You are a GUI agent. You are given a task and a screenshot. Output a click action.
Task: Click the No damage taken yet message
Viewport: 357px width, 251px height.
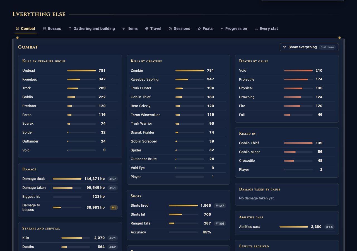tap(257, 198)
